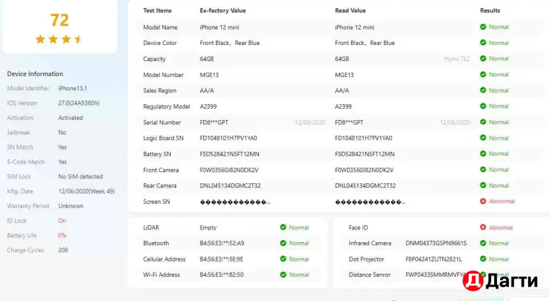Click the 5-Code Match Yes value
The height and width of the screenshot is (301, 549).
[x=62, y=162]
